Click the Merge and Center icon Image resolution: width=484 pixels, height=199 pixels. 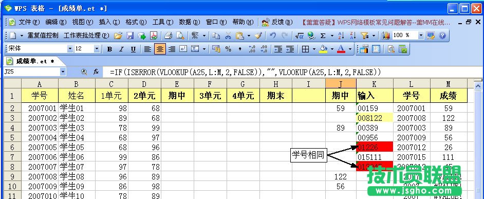click(195, 49)
